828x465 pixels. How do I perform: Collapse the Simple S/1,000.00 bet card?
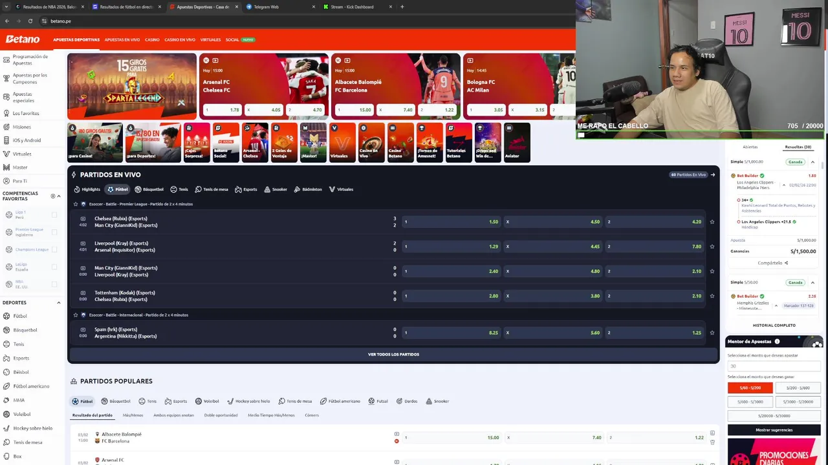pyautogui.click(x=812, y=162)
